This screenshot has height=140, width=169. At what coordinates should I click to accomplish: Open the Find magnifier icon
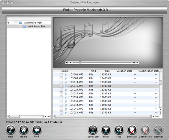119,130
